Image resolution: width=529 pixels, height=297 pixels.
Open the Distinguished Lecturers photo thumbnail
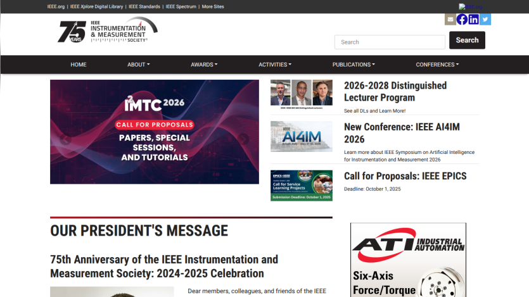pos(302,94)
